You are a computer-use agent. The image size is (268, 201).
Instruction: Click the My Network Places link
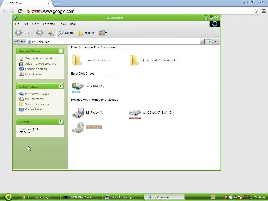click(x=37, y=94)
